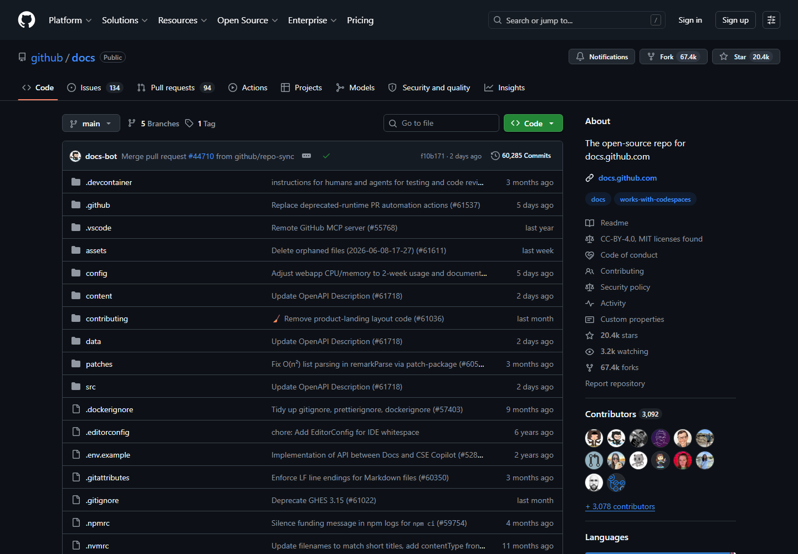
Task: Switch to the Pull requests tab
Action: [x=175, y=88]
